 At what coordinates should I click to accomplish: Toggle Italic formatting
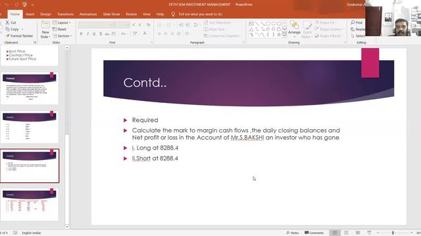pos(87,33)
